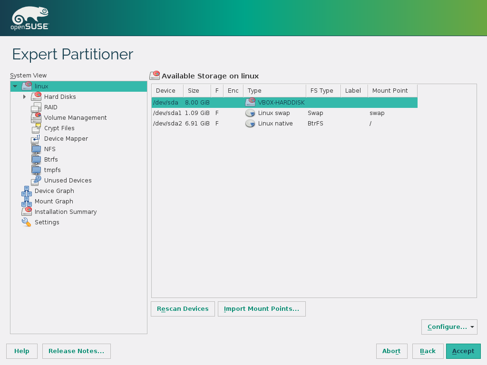Click the Device Graph icon
The width and height of the screenshot is (487, 365).
coord(27,191)
